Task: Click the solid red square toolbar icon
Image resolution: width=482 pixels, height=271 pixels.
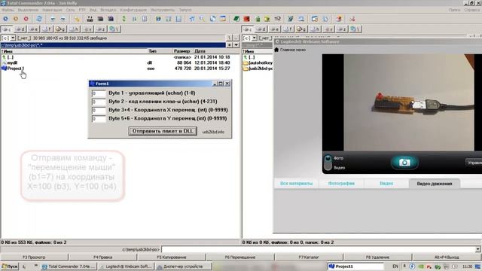Action: [x=246, y=19]
